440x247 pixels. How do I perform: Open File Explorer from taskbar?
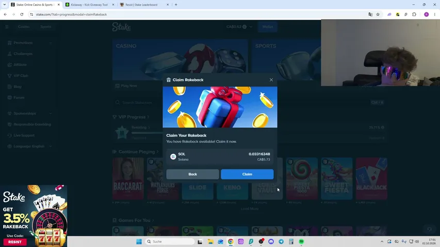pyautogui.click(x=210, y=241)
